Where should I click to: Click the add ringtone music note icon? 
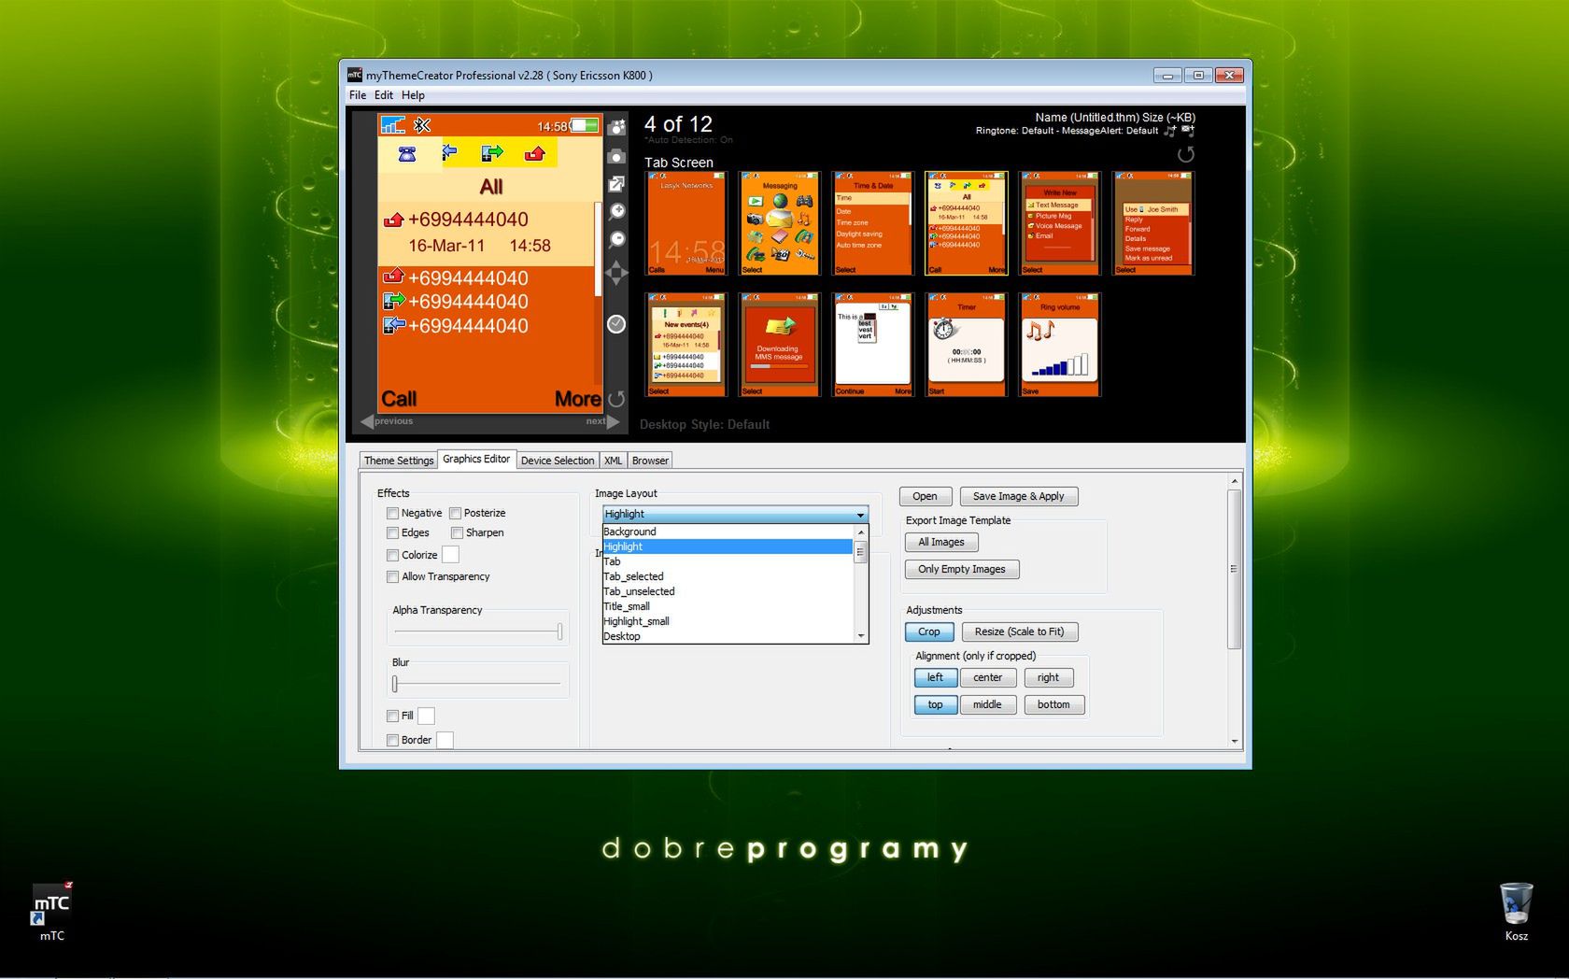pos(1170,131)
